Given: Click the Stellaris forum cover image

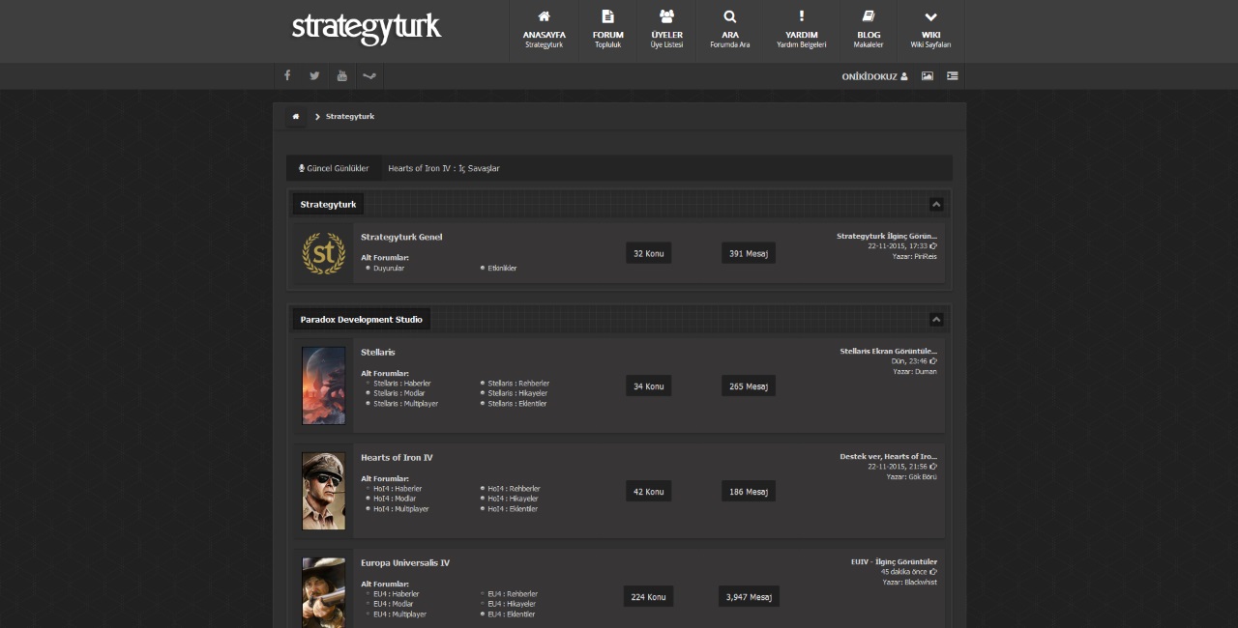Looking at the screenshot, I should (323, 385).
